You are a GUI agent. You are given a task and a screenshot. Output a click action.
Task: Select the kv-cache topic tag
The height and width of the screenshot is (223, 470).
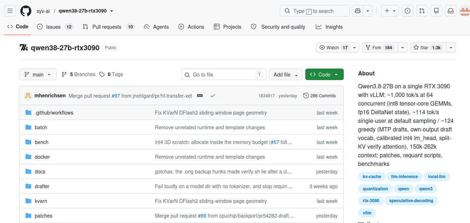pos(372,177)
